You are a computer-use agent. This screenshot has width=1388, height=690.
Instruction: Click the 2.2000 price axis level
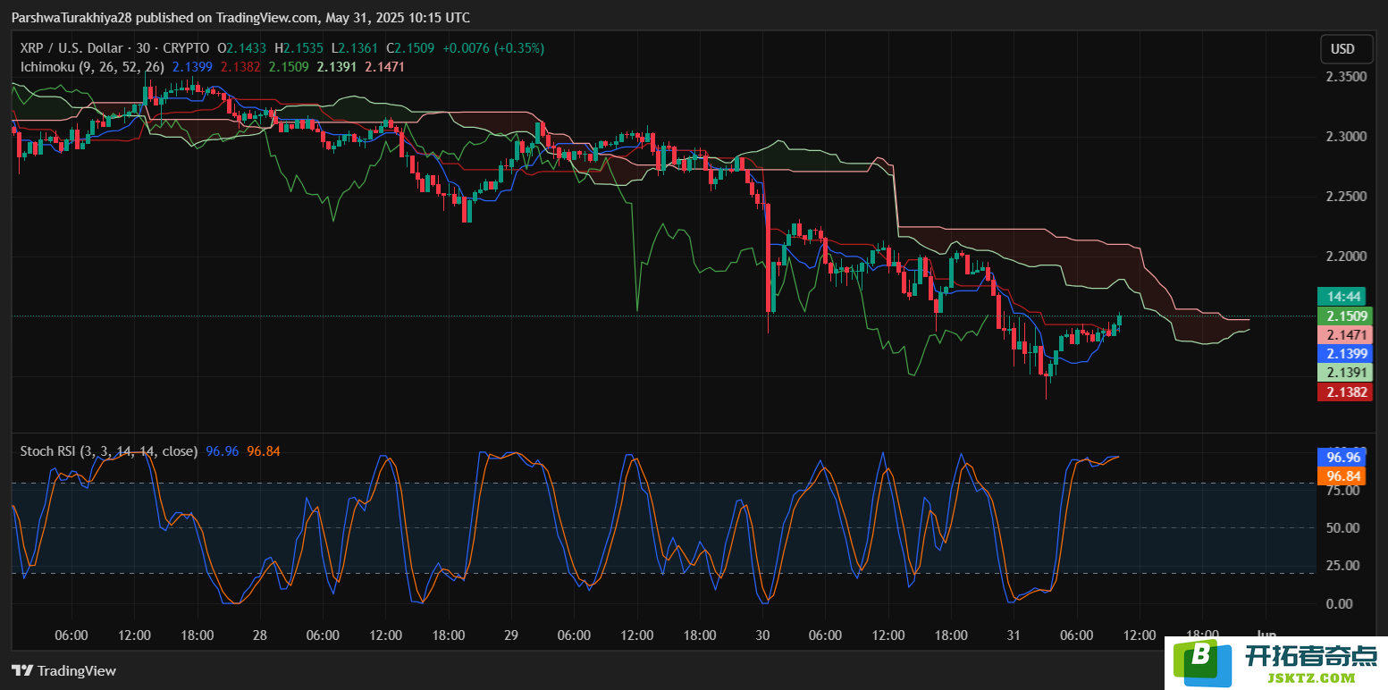tap(1346, 257)
